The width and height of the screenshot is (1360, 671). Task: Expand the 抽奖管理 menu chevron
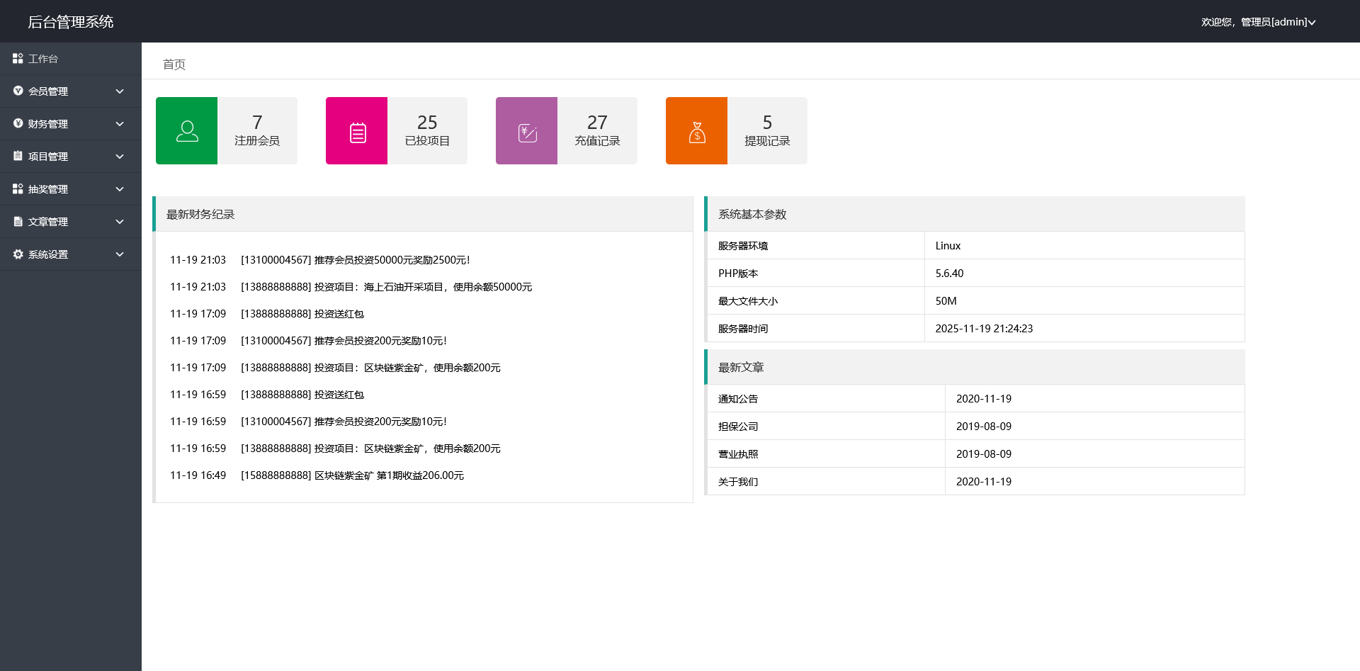pos(120,189)
